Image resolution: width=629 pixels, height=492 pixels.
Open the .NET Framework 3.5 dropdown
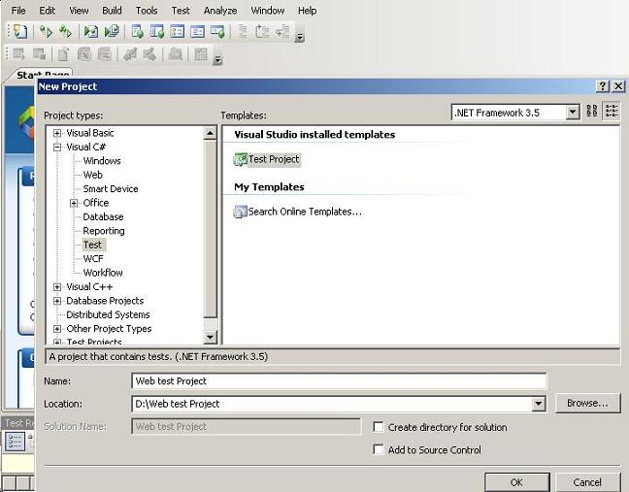point(573,113)
